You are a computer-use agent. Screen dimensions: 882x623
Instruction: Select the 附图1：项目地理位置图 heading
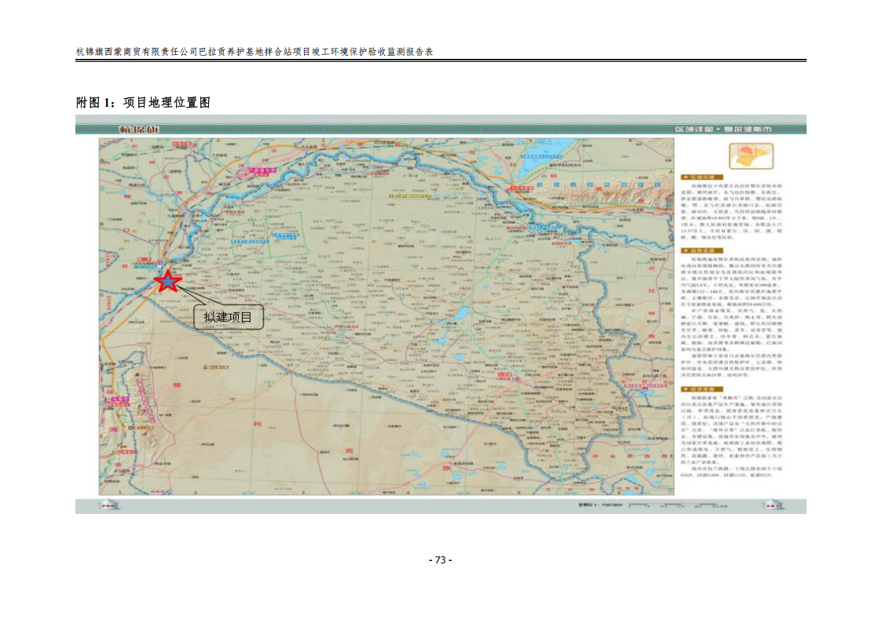142,103
